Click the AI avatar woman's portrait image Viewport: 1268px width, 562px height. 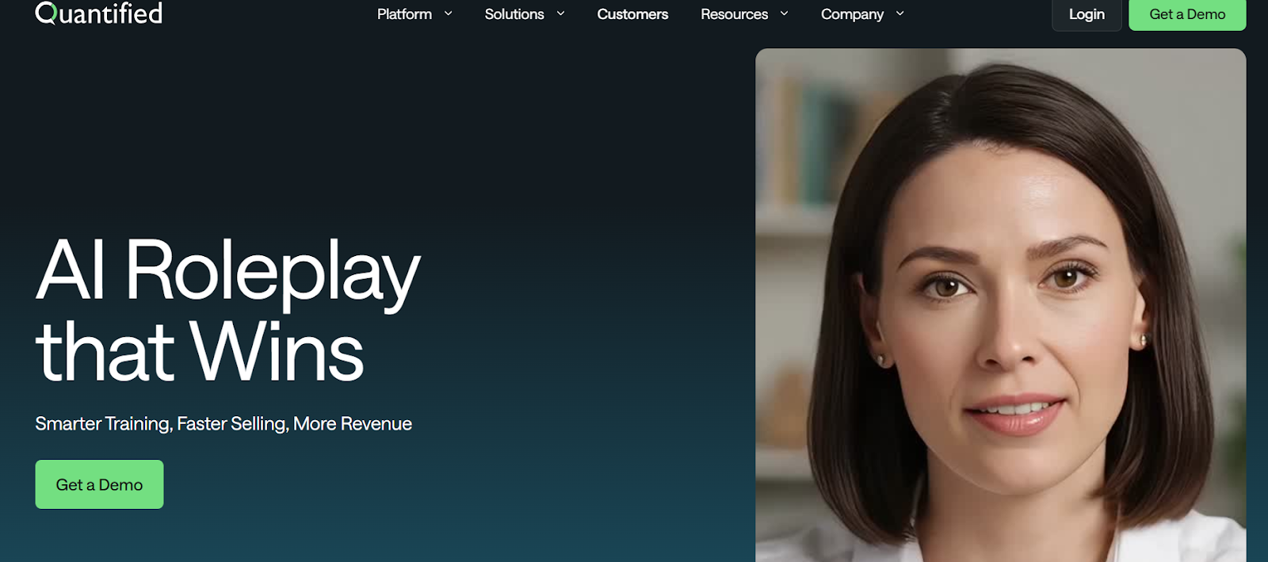pyautogui.click(x=1000, y=305)
